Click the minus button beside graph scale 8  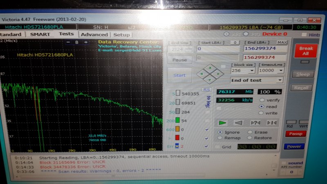click(67, 42)
